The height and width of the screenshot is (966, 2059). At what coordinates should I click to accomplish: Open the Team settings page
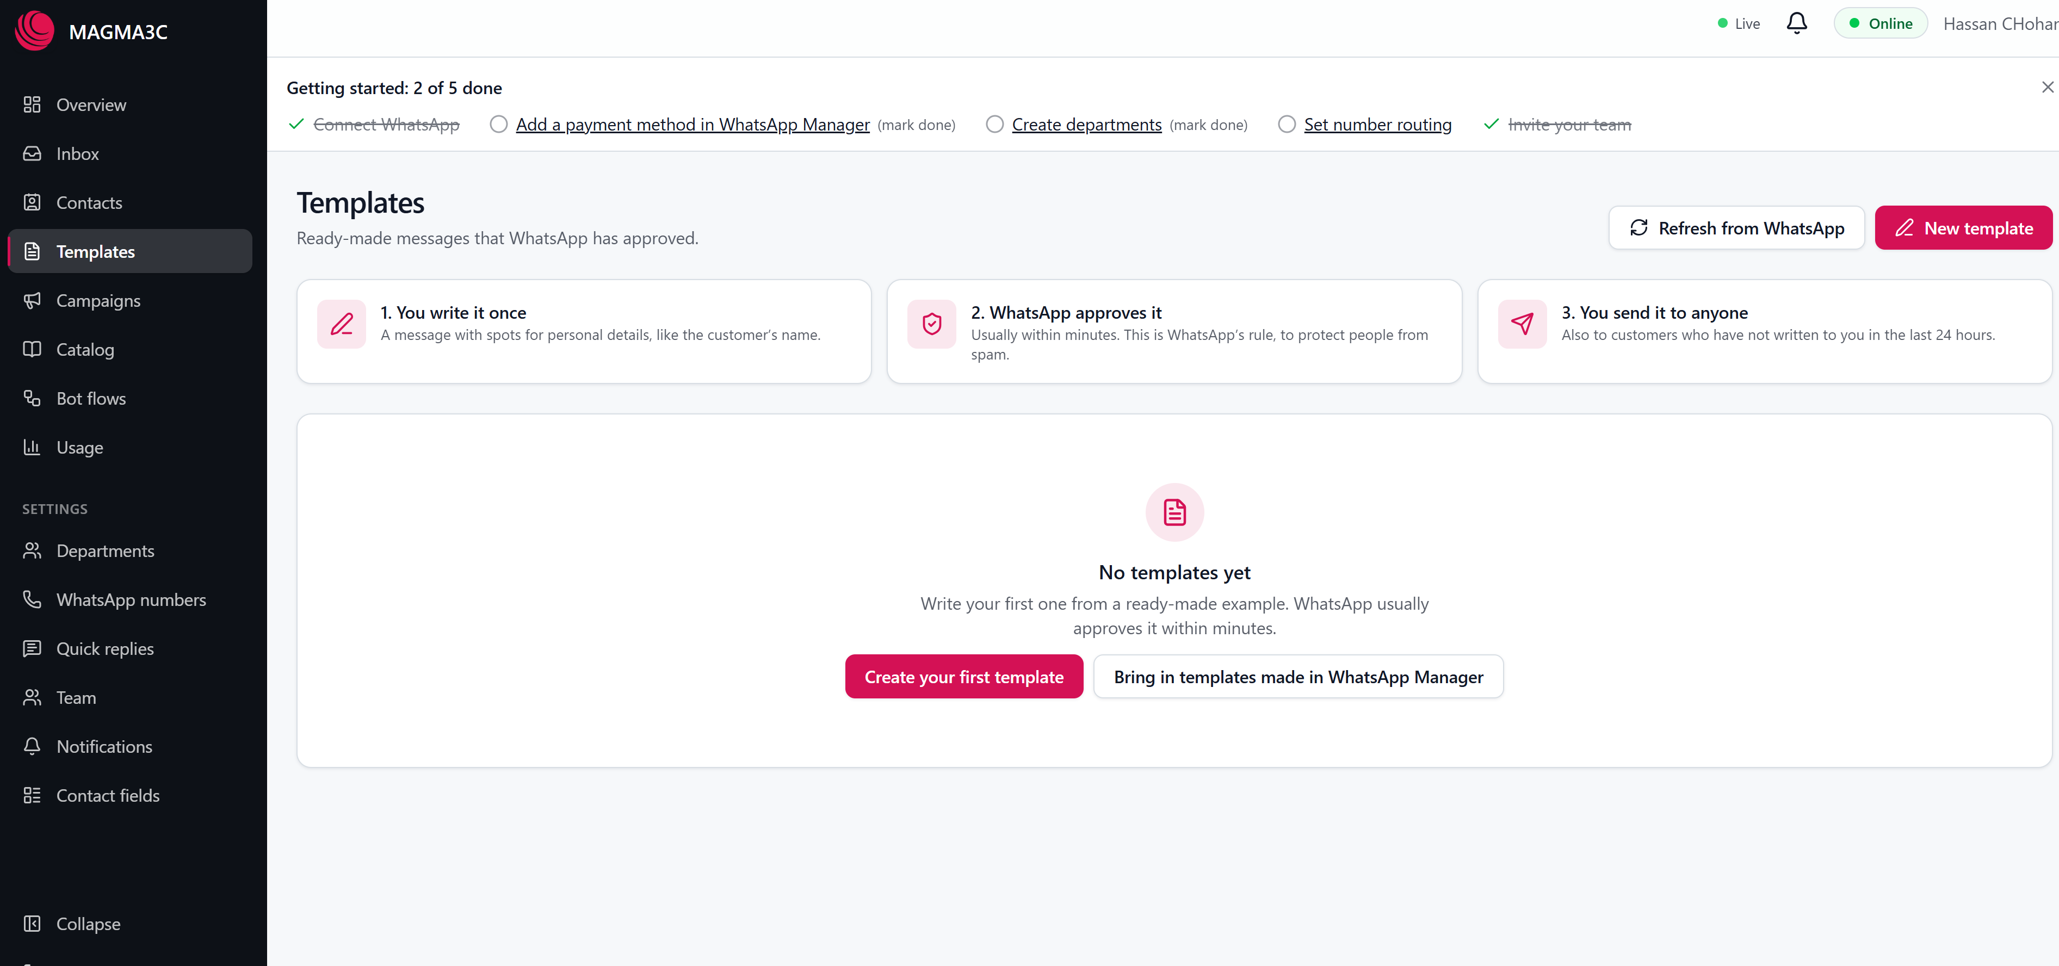(129, 697)
